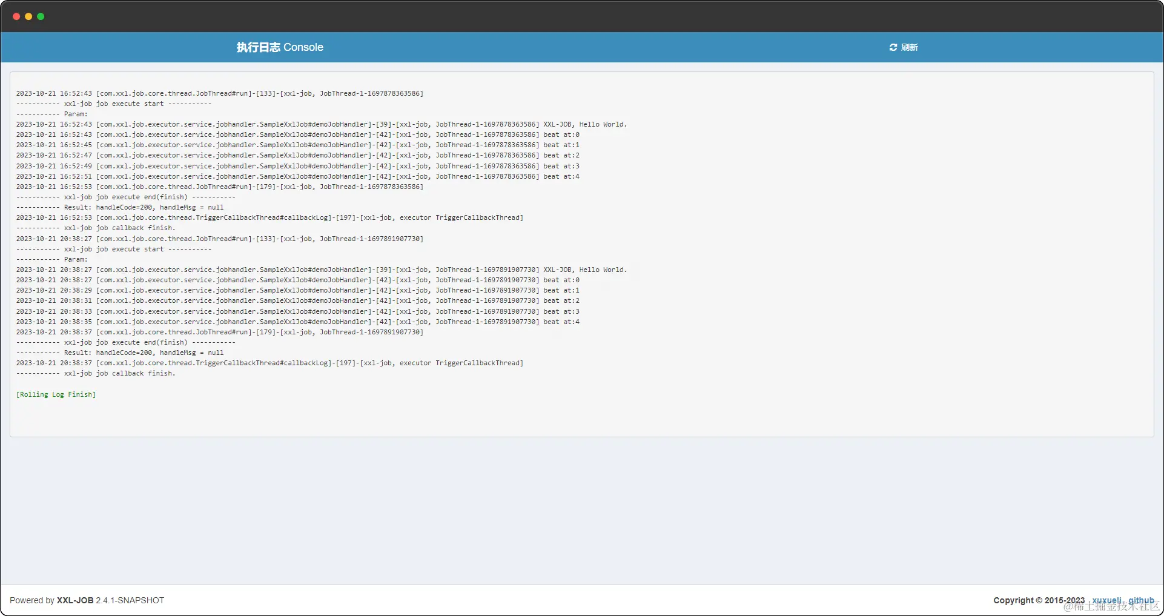1164x616 pixels.
Task: Click first log line 16:52:43 JobThread#run [133]
Action: (x=220, y=93)
